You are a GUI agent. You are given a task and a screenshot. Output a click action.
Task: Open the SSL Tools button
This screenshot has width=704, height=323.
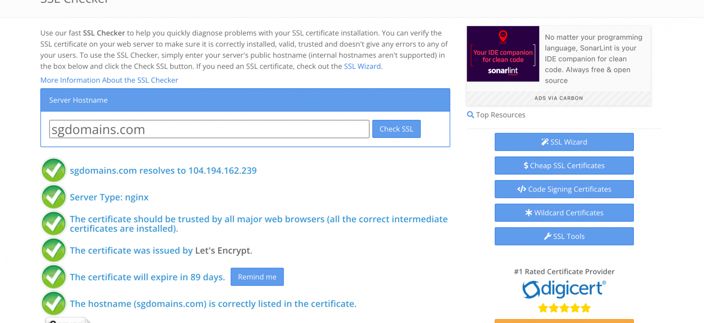[564, 236]
